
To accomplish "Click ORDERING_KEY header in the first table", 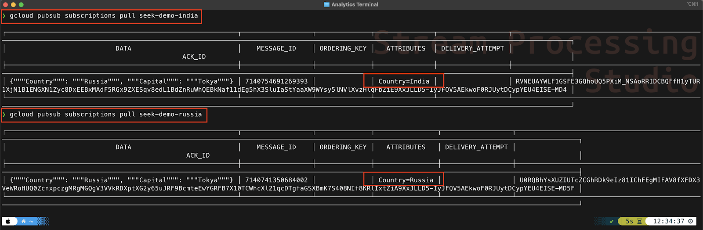I will [343, 49].
